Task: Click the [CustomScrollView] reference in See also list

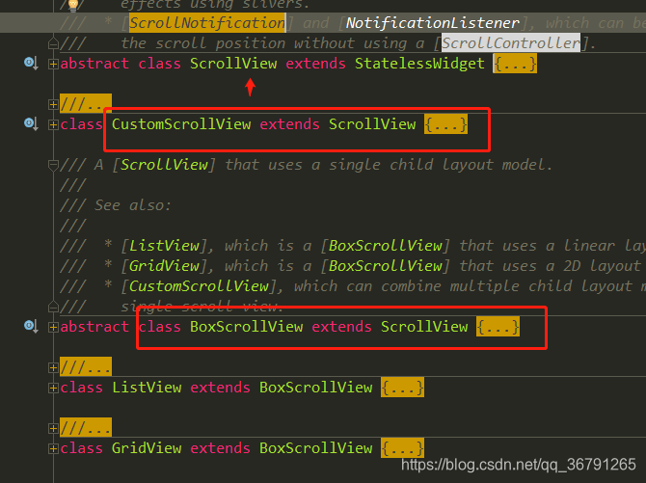Action: pyautogui.click(x=199, y=286)
